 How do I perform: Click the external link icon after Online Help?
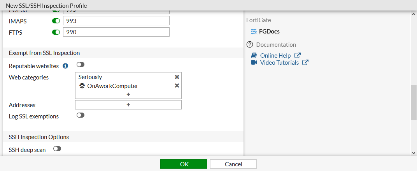tap(298, 55)
